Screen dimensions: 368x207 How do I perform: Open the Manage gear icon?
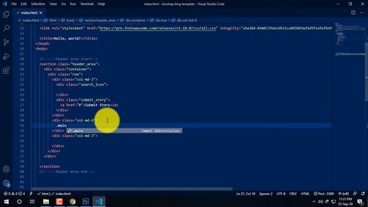[6, 183]
